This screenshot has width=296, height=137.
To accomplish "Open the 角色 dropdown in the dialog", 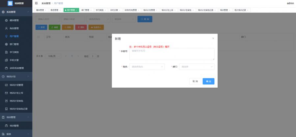I will pos(147,67).
